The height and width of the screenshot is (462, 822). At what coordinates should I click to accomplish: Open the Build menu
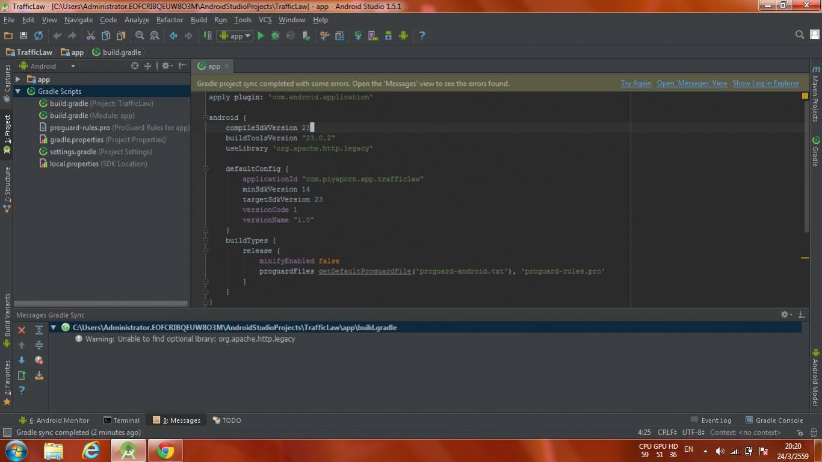click(x=199, y=20)
